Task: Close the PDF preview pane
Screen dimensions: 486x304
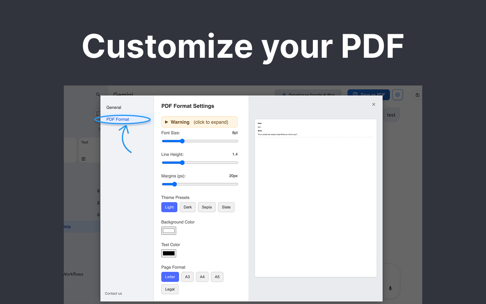Action: 373,104
